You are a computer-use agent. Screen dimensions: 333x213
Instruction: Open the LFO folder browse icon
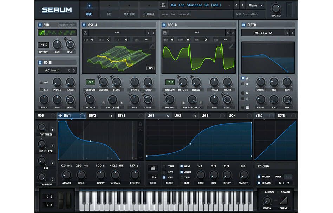[153, 168]
